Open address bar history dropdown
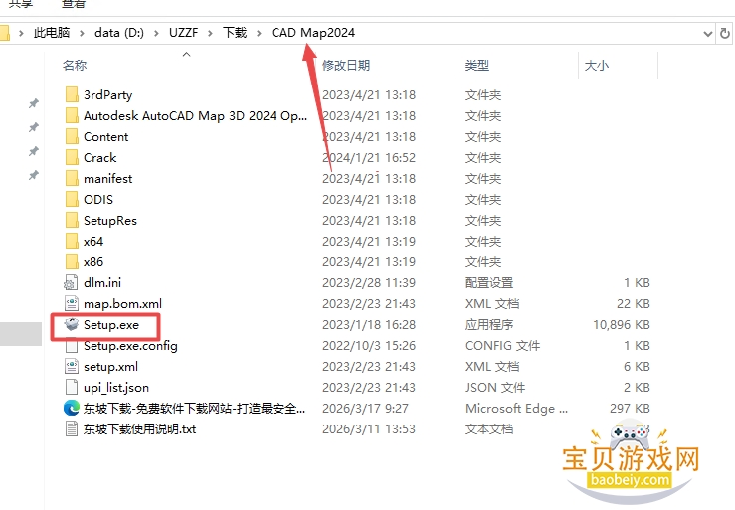This screenshot has height=510, width=735. point(708,33)
